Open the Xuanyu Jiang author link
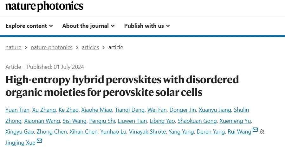 pos(215,110)
